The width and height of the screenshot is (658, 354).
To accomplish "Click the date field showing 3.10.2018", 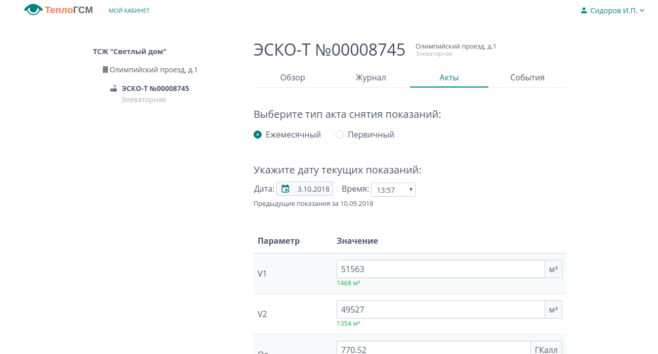I will (305, 189).
